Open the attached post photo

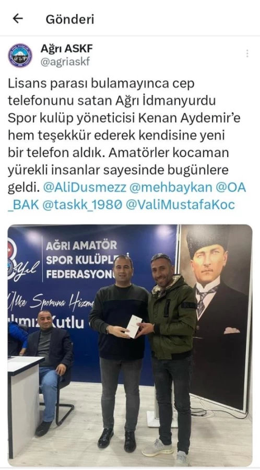click(x=130, y=346)
